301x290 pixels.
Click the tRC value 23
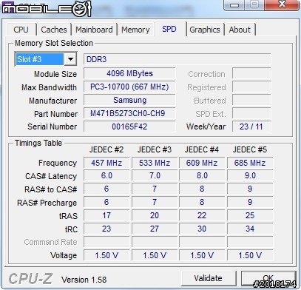(106, 229)
